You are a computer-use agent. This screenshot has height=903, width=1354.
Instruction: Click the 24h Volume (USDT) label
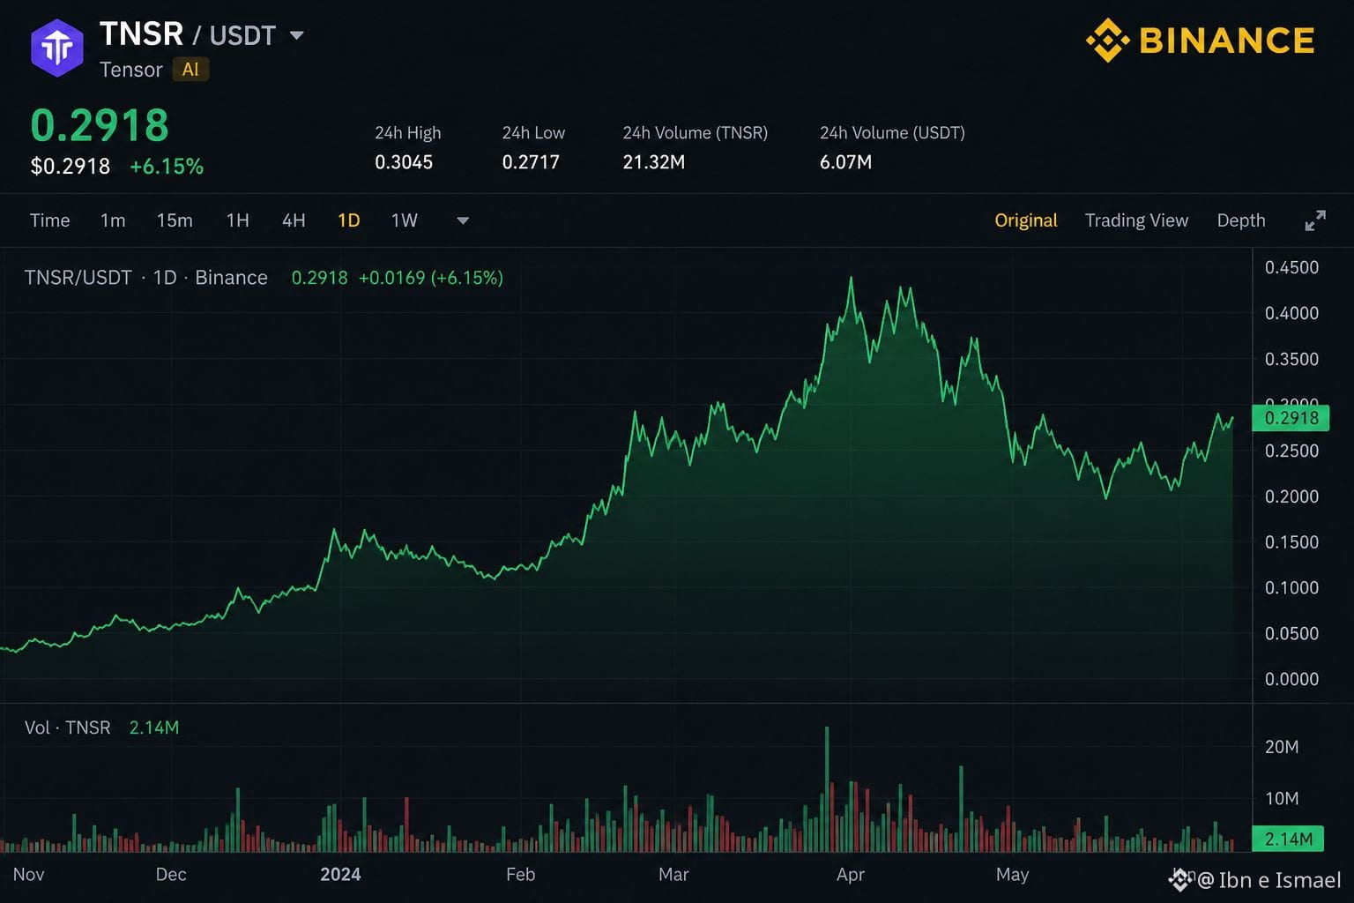[x=892, y=133]
